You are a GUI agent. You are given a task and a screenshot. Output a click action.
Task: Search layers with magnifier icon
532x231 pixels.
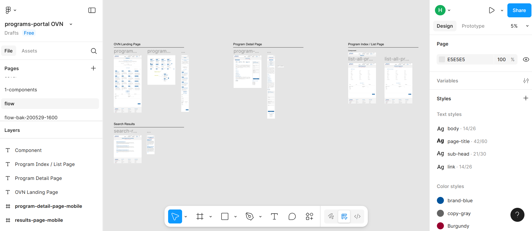[94, 51]
